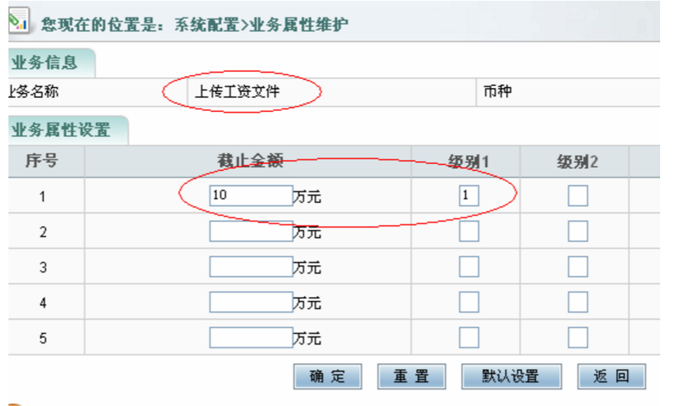The width and height of the screenshot is (687, 406).
Task: Select the 业务信息 tab header
Action: (x=48, y=64)
